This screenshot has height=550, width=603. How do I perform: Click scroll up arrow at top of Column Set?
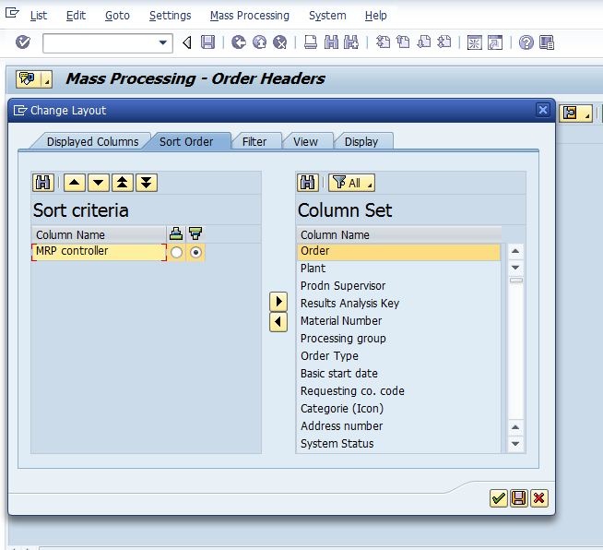(515, 251)
